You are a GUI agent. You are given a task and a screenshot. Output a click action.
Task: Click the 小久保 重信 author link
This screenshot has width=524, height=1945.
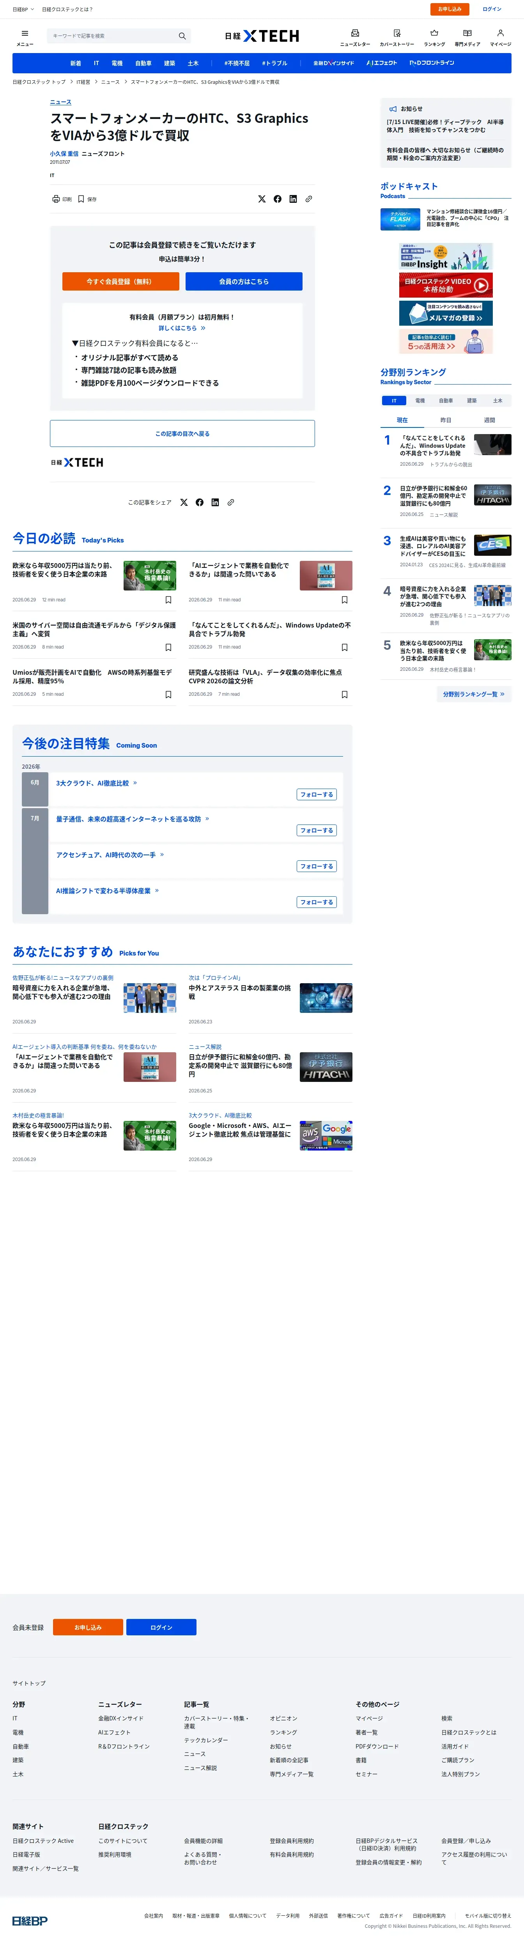[x=64, y=154]
